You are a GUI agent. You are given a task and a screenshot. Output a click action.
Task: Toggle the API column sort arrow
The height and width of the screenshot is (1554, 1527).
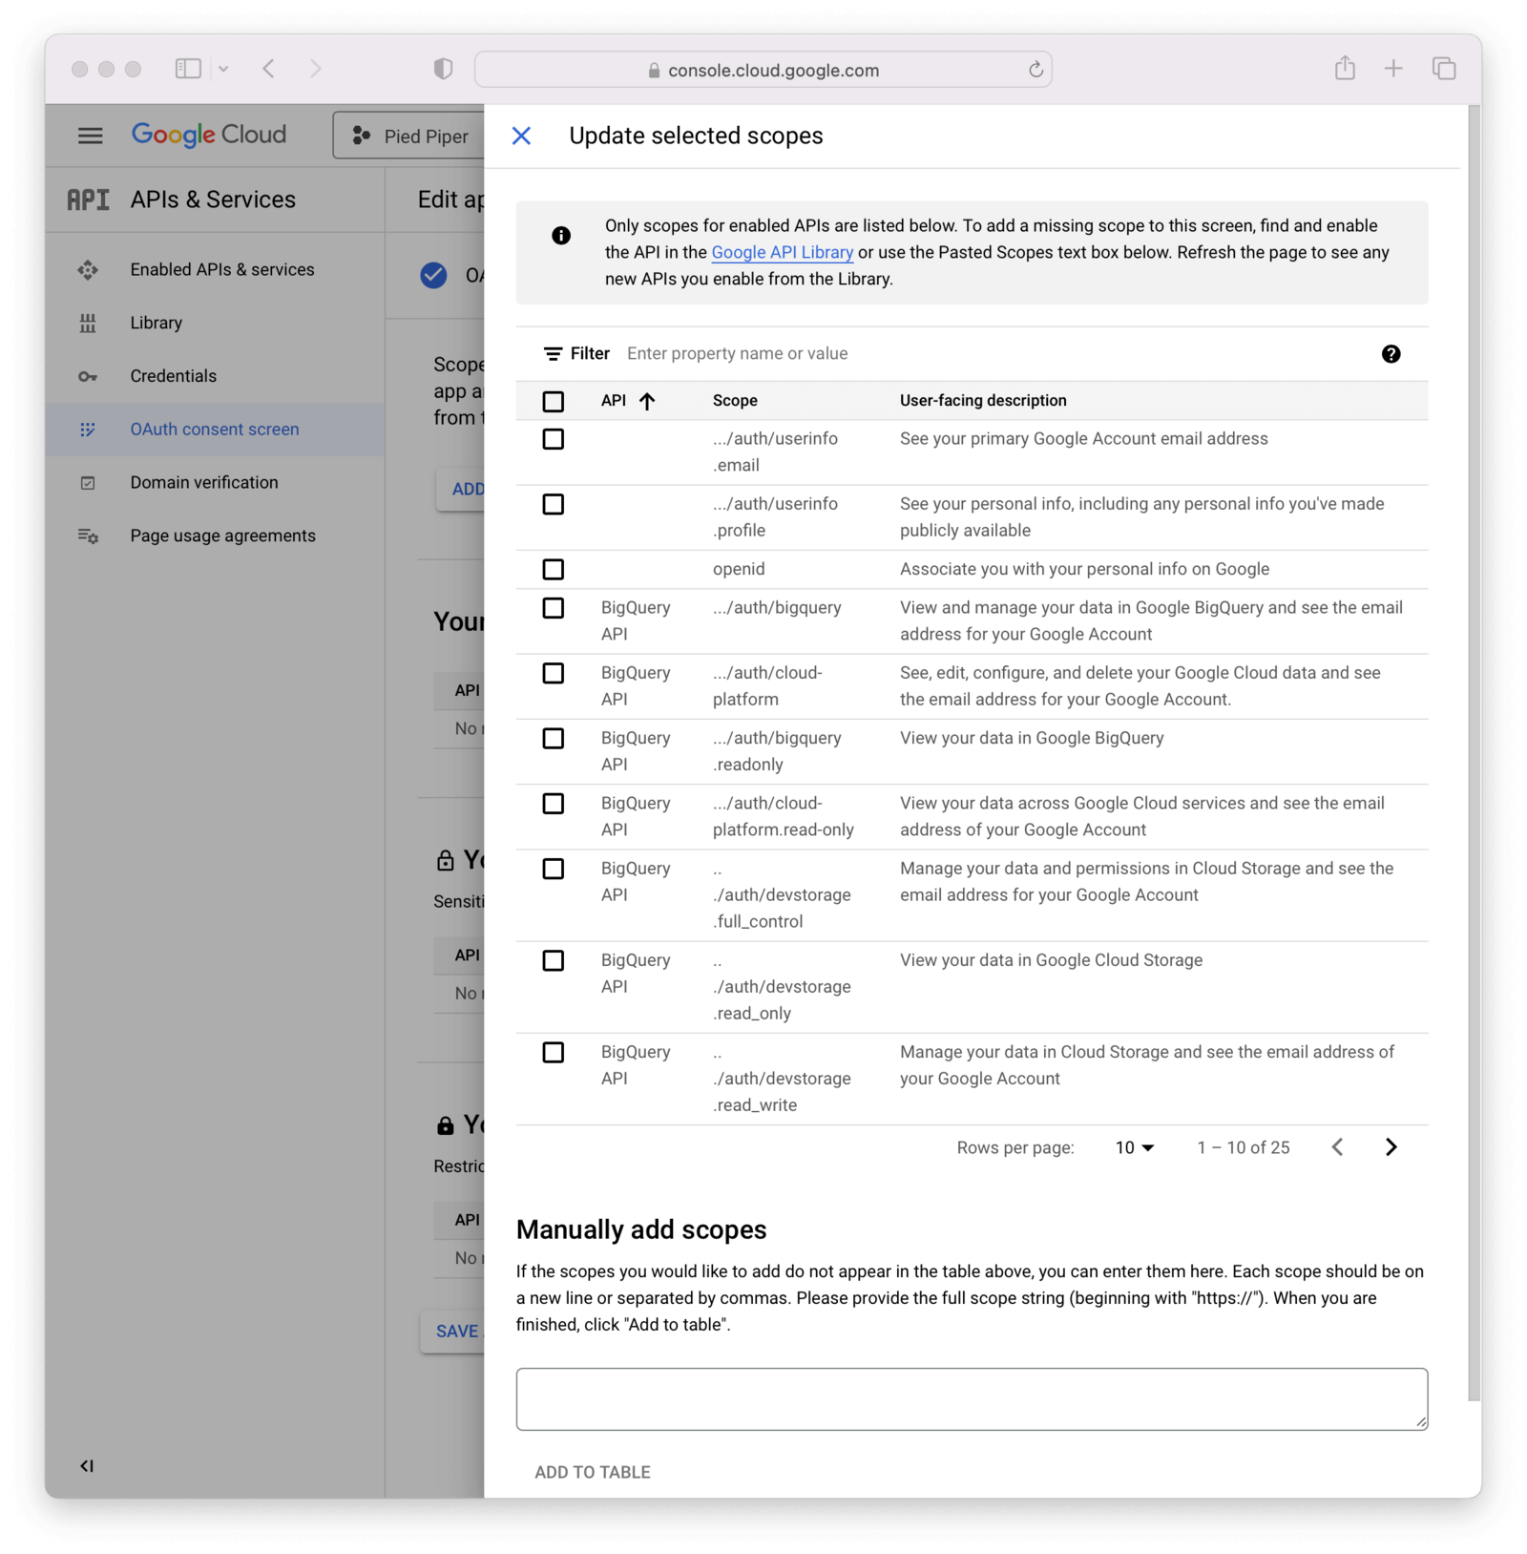tap(648, 401)
